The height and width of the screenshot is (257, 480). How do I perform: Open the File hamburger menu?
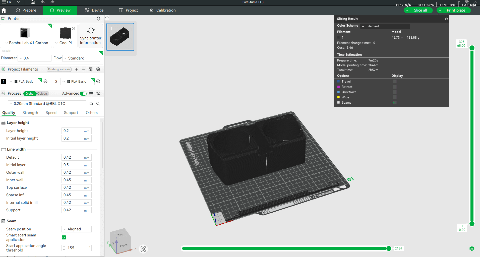(7, 2)
